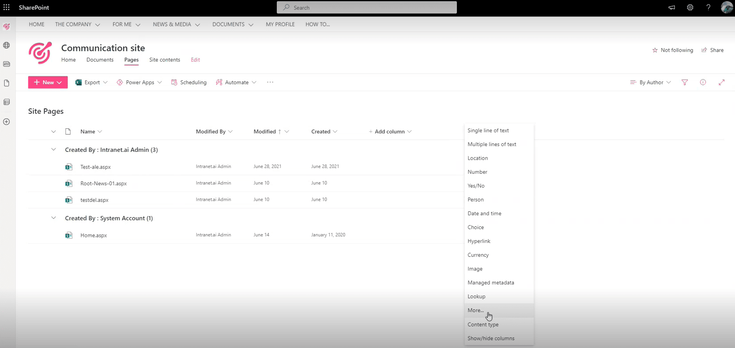Click the pink New button

coord(48,82)
